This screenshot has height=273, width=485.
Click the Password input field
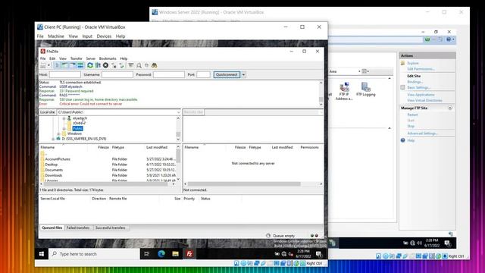[169, 74]
